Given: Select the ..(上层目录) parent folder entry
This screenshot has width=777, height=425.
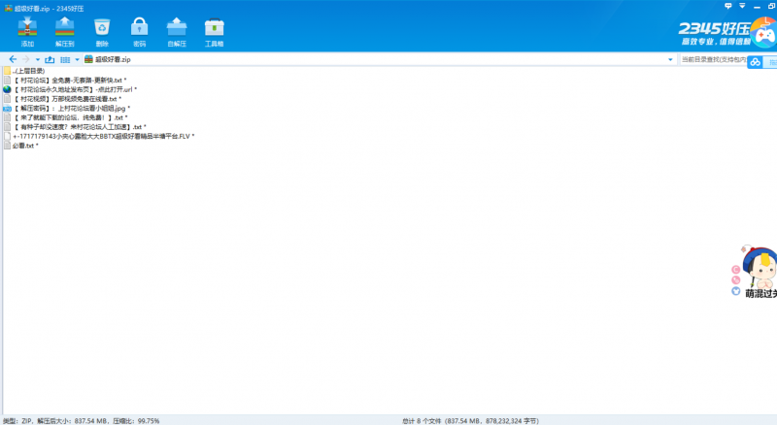Looking at the screenshot, I should (x=27, y=71).
